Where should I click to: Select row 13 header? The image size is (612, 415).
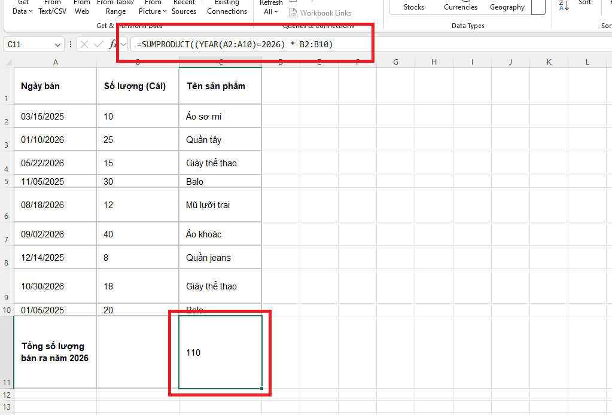[7, 407]
